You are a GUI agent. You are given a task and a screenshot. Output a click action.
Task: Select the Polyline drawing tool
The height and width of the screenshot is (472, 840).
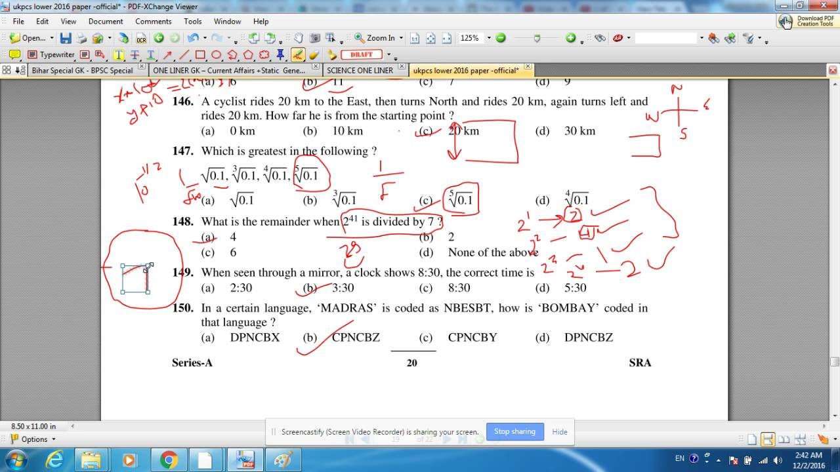232,54
